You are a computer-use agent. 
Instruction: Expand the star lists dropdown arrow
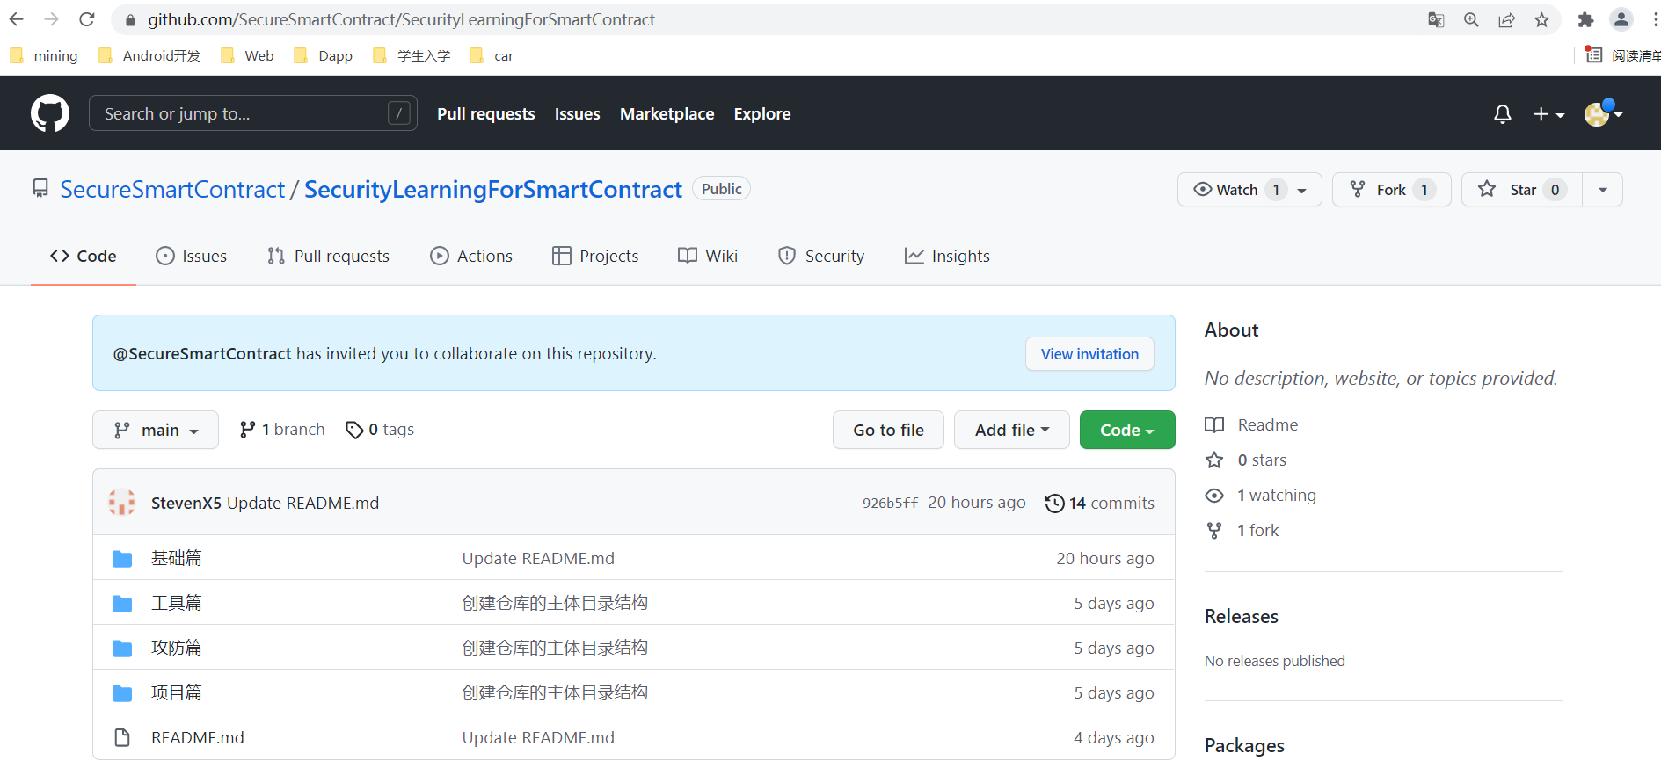pyautogui.click(x=1603, y=189)
